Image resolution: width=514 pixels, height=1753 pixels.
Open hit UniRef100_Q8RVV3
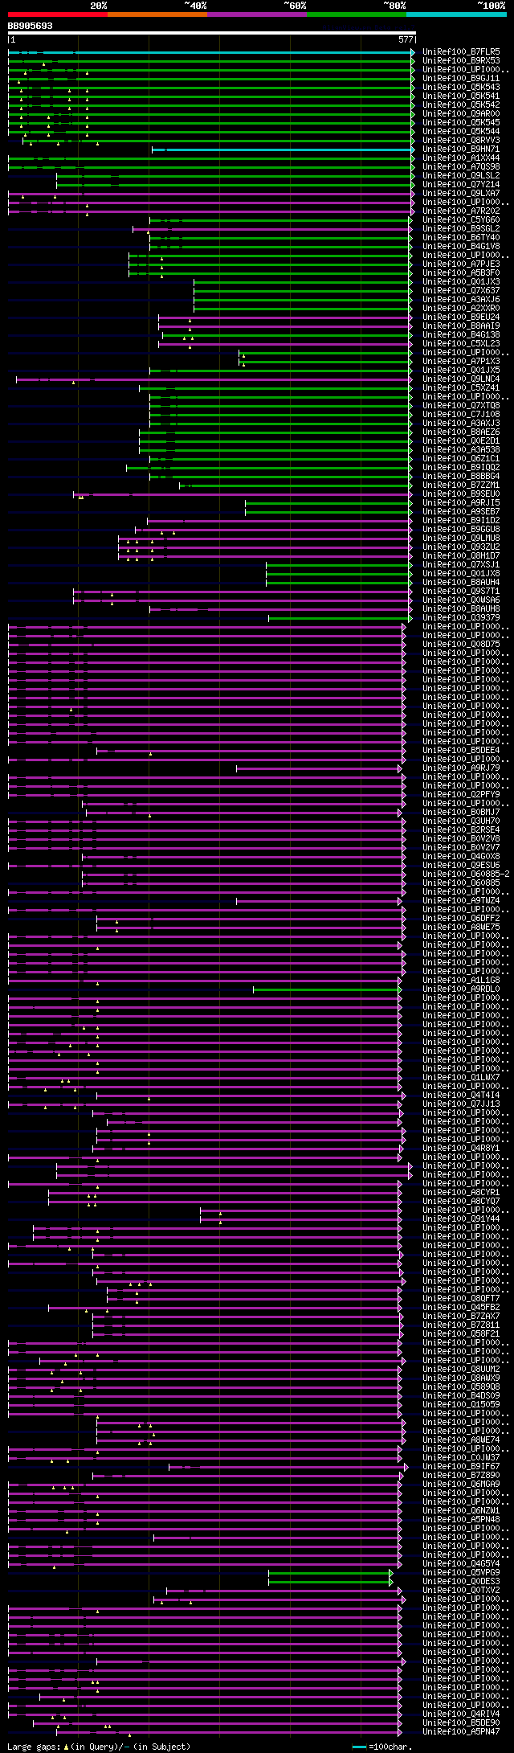[x=461, y=140]
